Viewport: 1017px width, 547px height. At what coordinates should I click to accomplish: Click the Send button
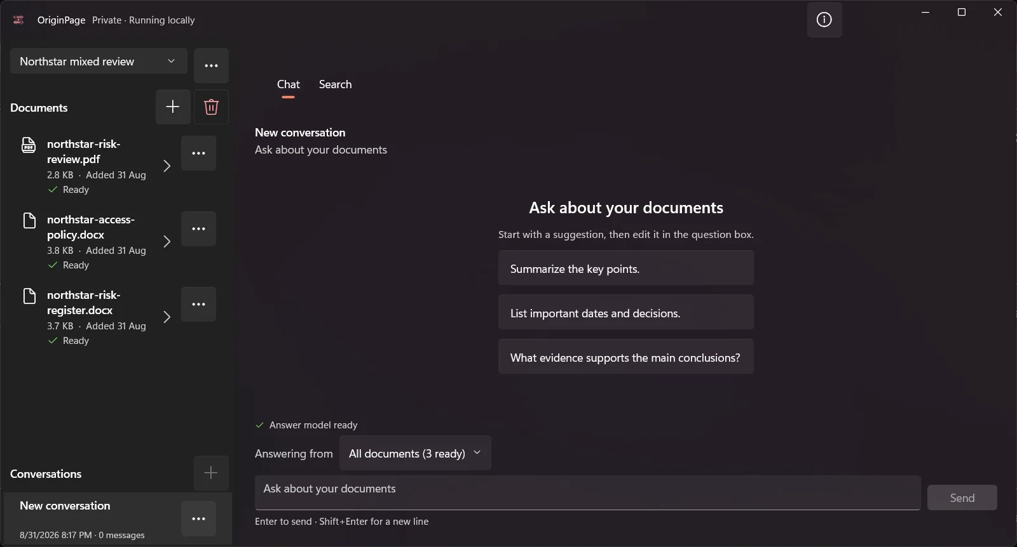click(x=962, y=498)
